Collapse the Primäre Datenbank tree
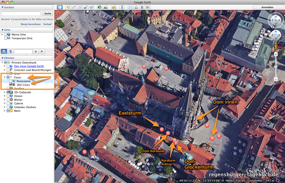 2,62
